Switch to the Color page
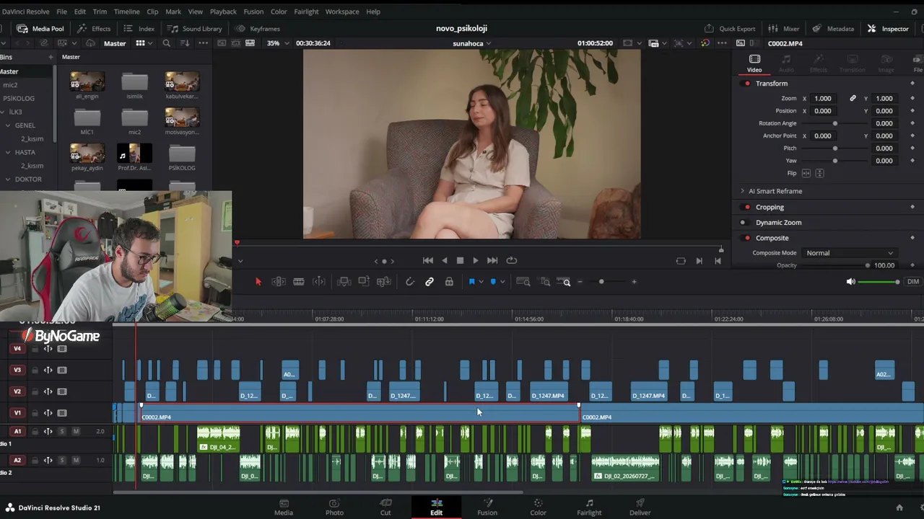 (x=538, y=507)
